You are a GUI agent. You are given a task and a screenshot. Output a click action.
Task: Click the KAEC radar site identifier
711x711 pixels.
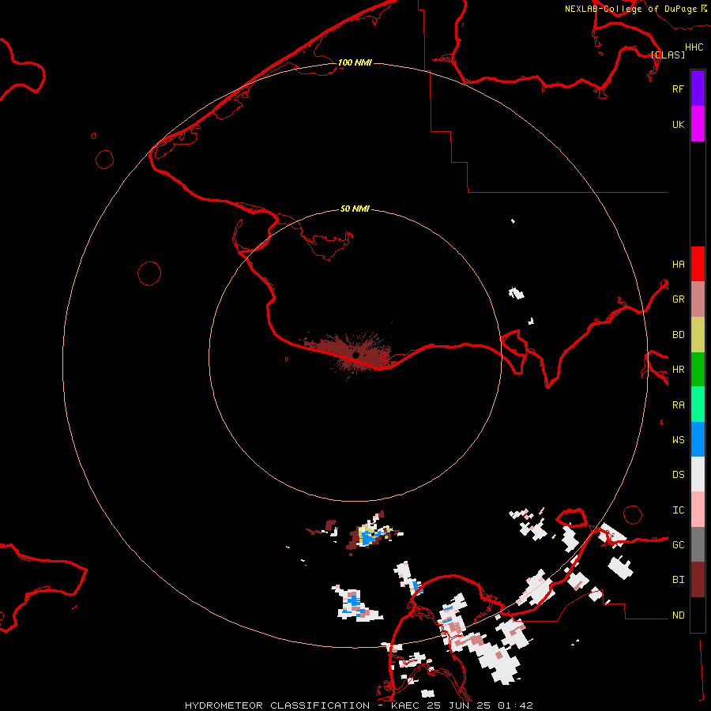(406, 705)
